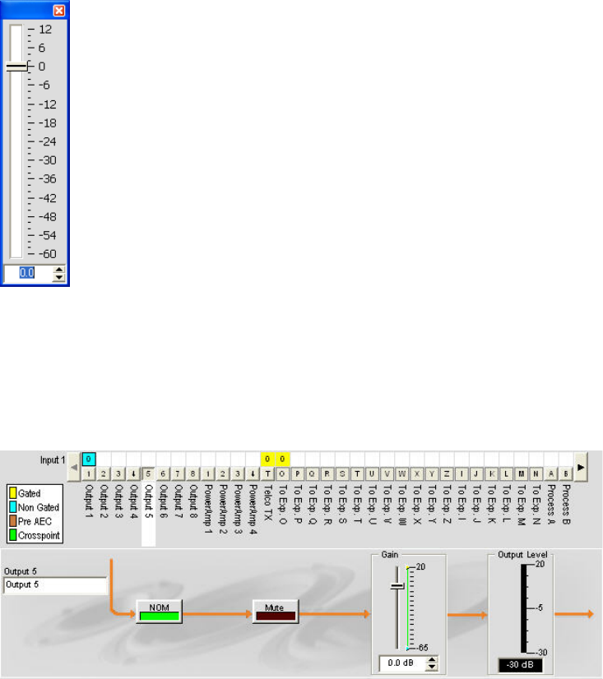Raise Output 5 gain using spinner up arrow
The width and height of the screenshot is (603, 679).
click(432, 659)
